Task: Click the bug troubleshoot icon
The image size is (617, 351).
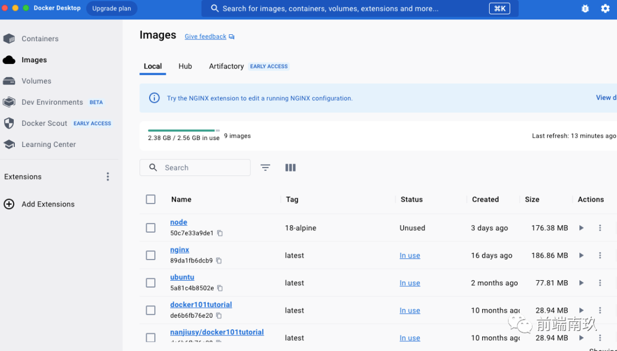Action: click(x=585, y=8)
